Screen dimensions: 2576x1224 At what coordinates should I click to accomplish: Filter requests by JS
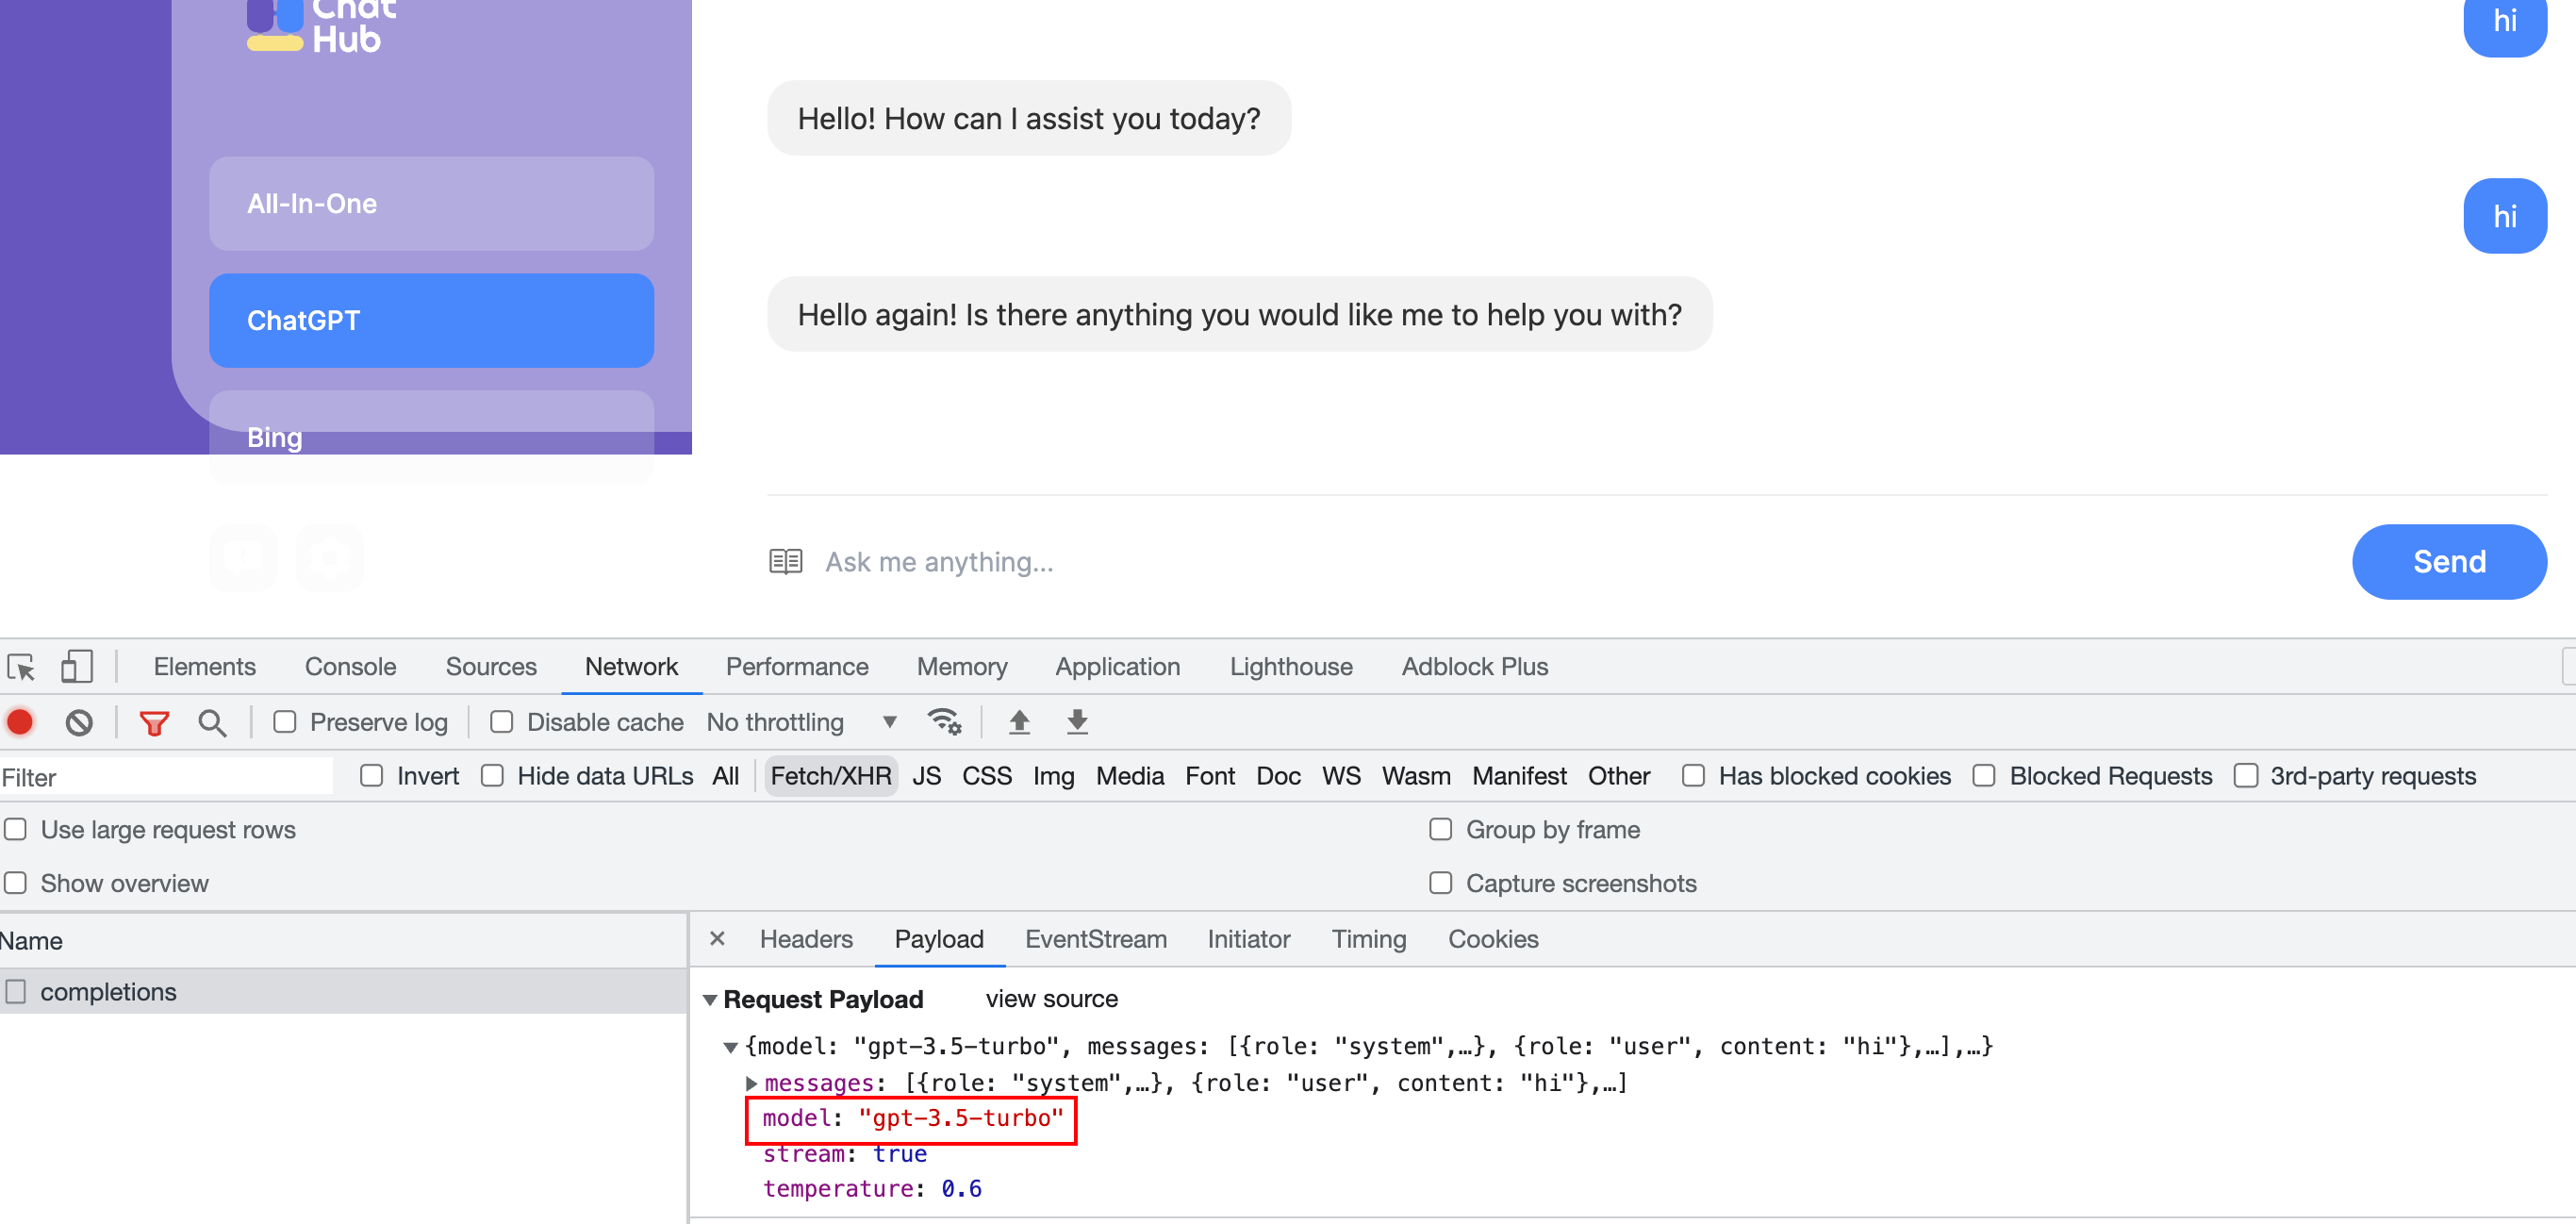point(926,776)
